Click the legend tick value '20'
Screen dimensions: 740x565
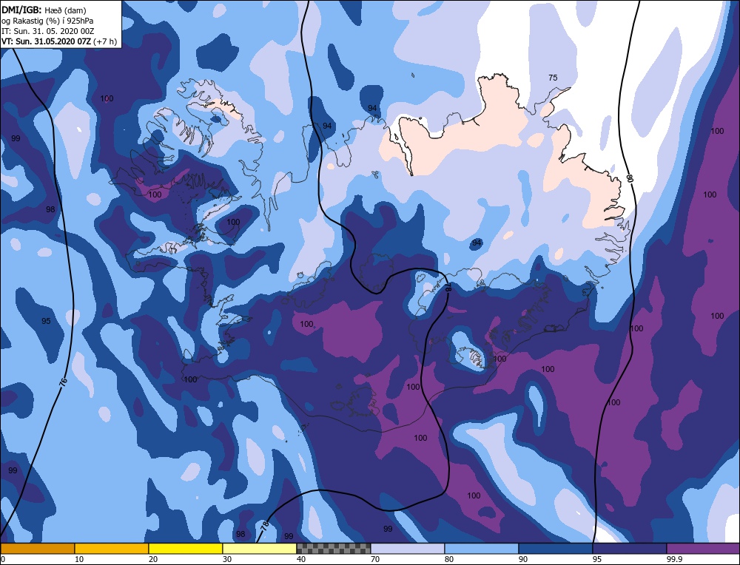153,559
